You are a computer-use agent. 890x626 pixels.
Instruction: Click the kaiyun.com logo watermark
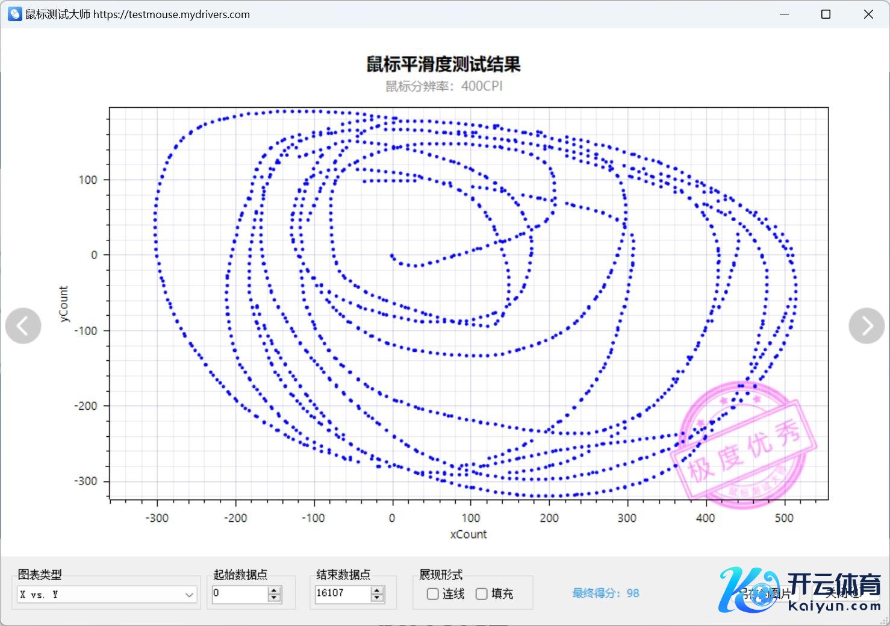point(801,590)
